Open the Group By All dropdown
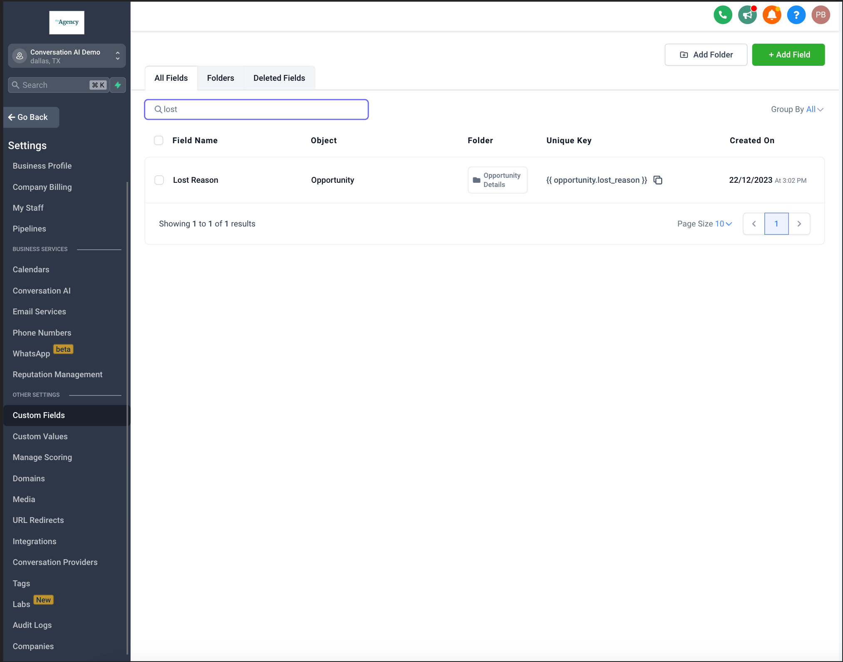Screen dimensions: 843x662 pos(797,109)
